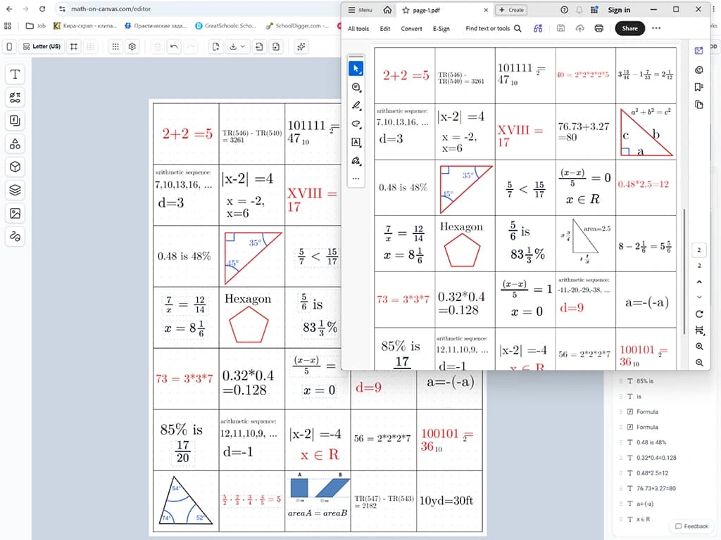The width and height of the screenshot is (721, 540).
Task: Choose the Acrobat selection arrow tool
Action: 356,68
